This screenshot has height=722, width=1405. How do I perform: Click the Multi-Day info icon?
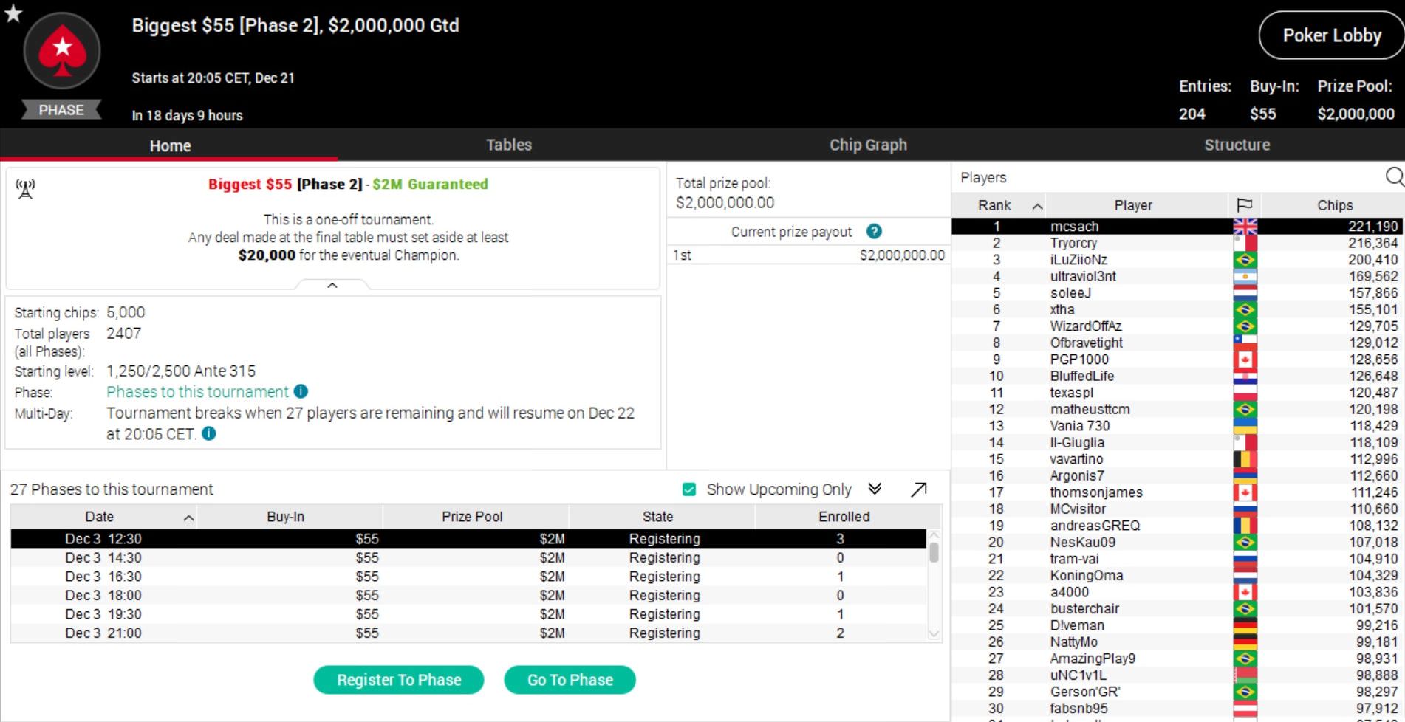click(x=209, y=434)
